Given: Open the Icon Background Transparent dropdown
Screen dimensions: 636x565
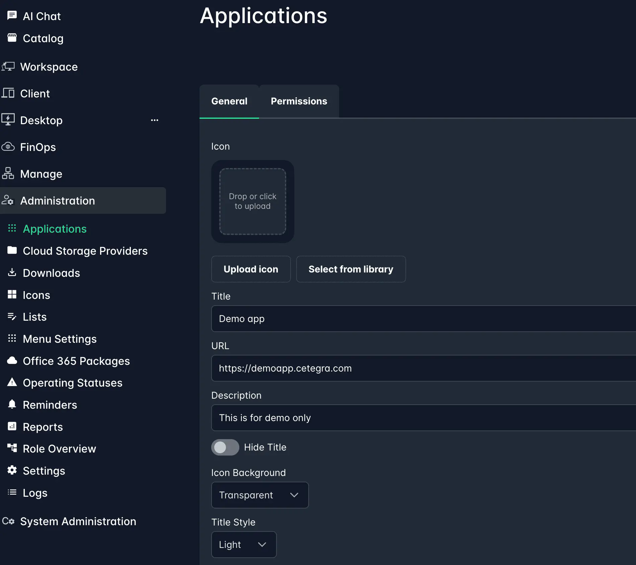Looking at the screenshot, I should 260,495.
